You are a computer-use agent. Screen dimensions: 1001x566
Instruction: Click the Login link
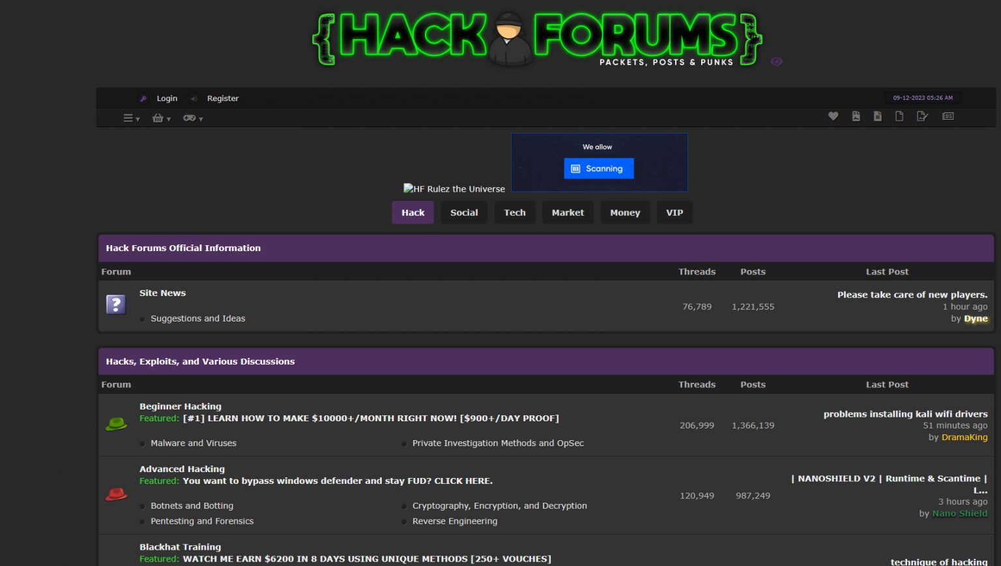tap(167, 98)
